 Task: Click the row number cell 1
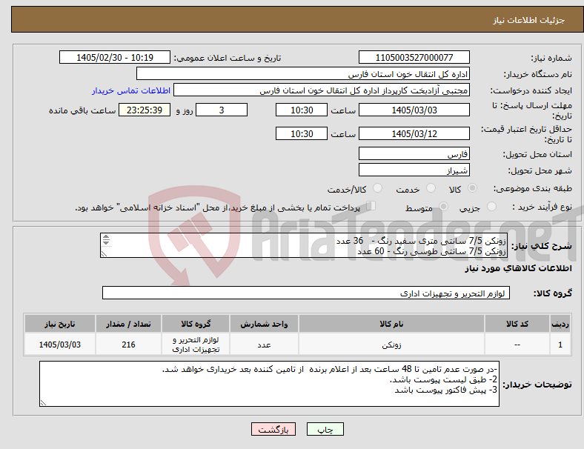[x=560, y=345]
